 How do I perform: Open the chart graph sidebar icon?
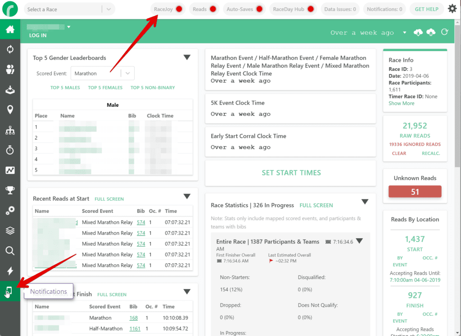click(x=10, y=170)
